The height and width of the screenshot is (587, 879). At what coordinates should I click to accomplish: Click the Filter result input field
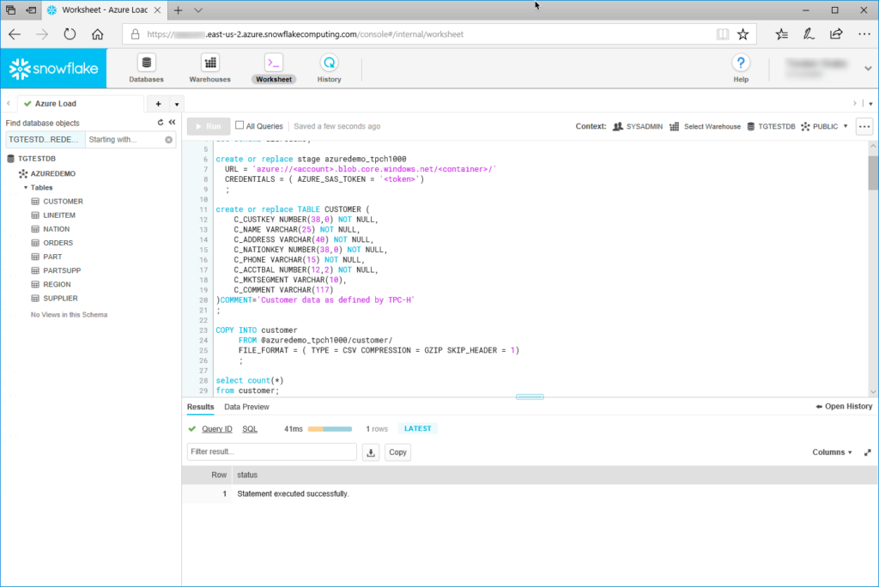[x=271, y=452]
